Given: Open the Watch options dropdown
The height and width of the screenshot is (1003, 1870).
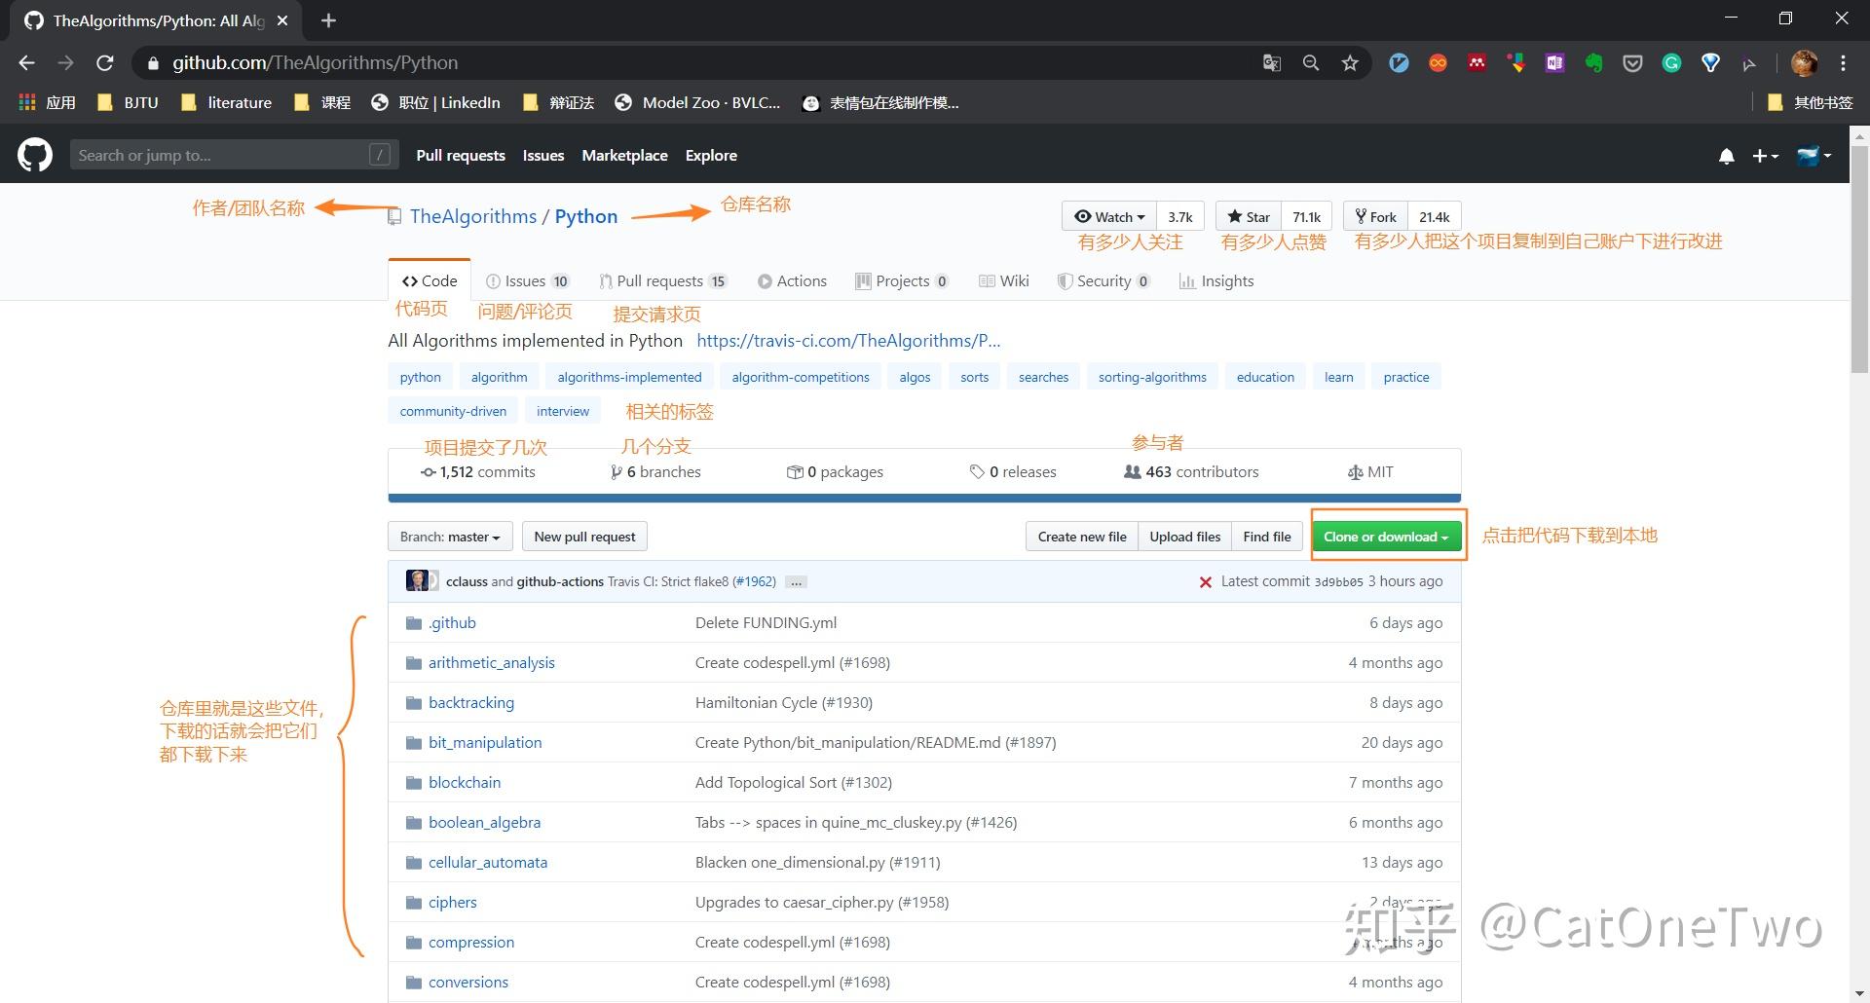Looking at the screenshot, I should click(x=1107, y=215).
